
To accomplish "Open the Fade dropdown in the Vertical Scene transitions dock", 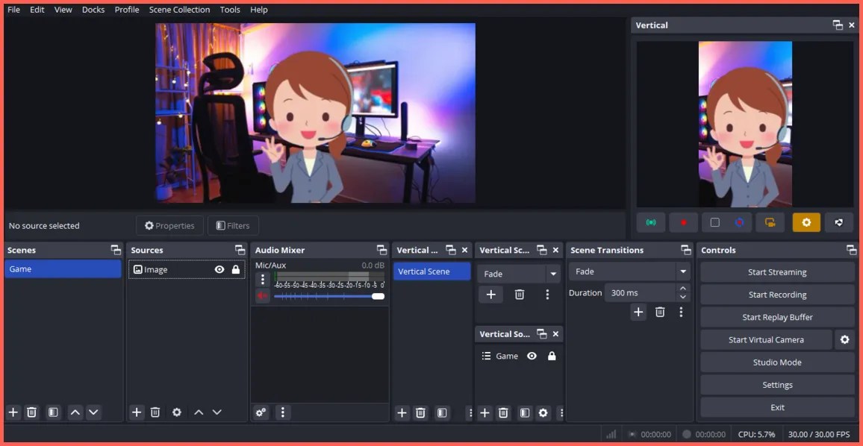I will (552, 274).
